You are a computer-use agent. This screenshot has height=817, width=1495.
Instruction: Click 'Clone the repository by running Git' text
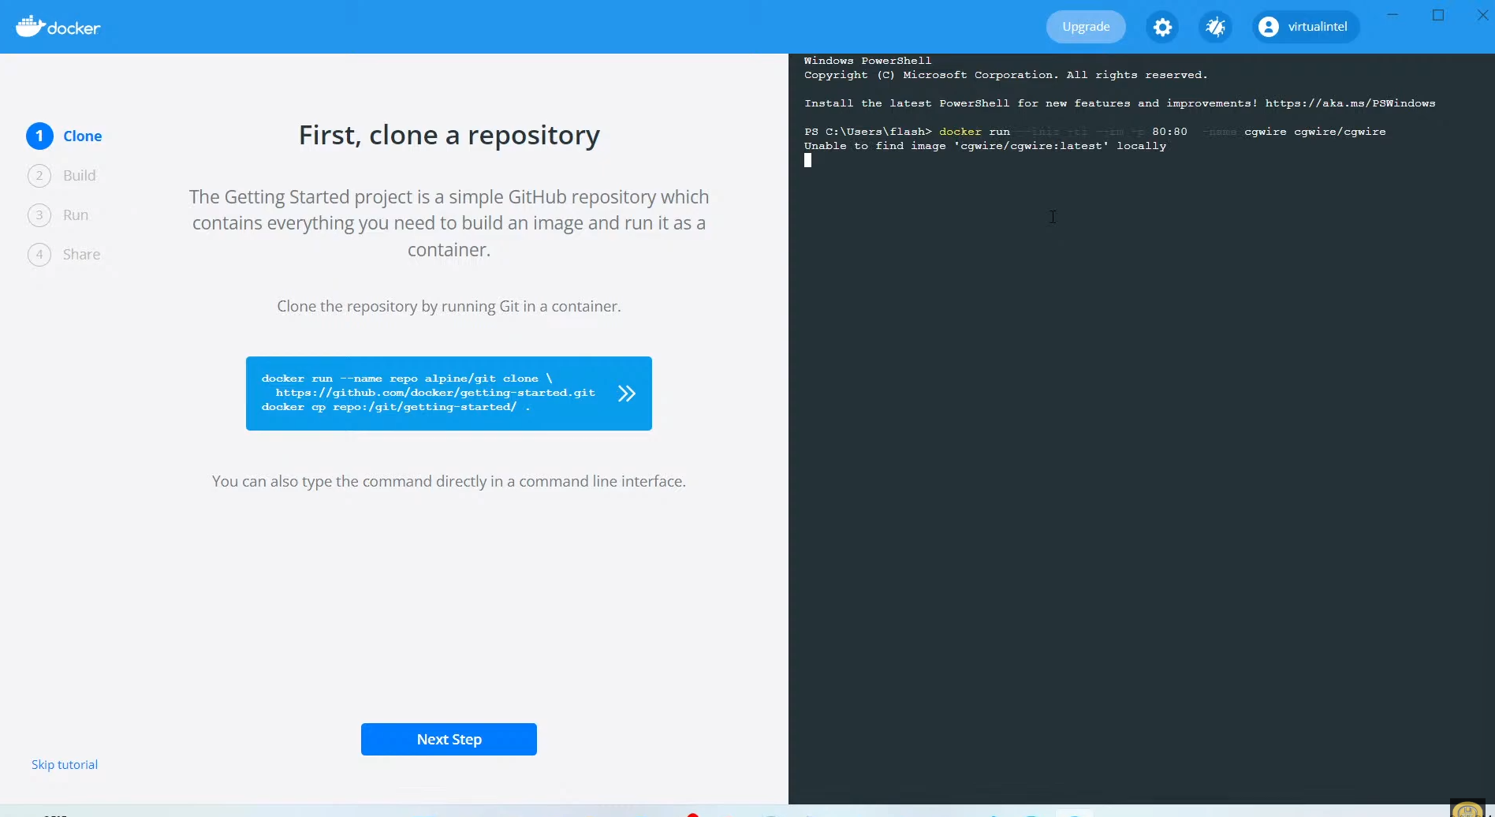coord(449,306)
